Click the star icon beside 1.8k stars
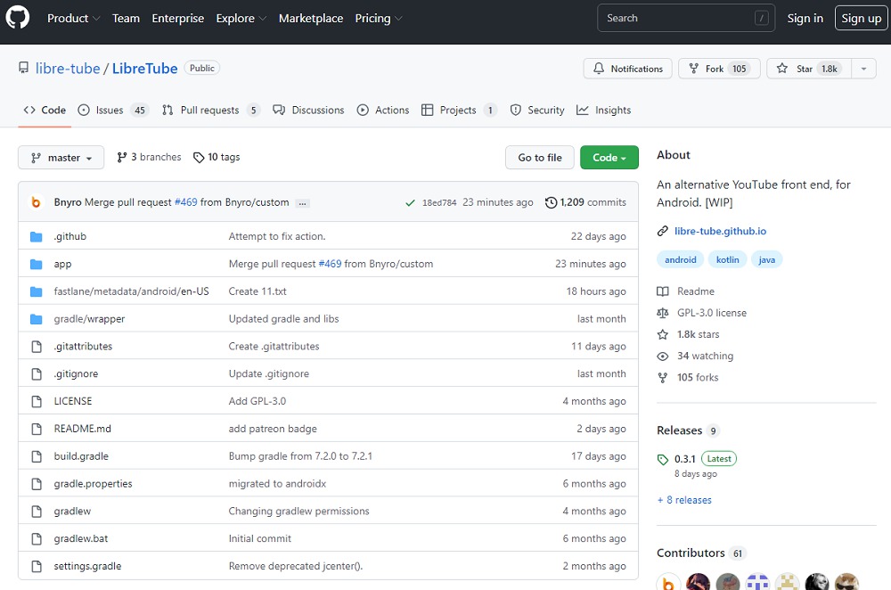 coord(663,335)
